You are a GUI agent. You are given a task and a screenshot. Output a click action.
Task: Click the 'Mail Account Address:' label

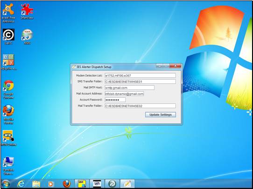[89, 94]
